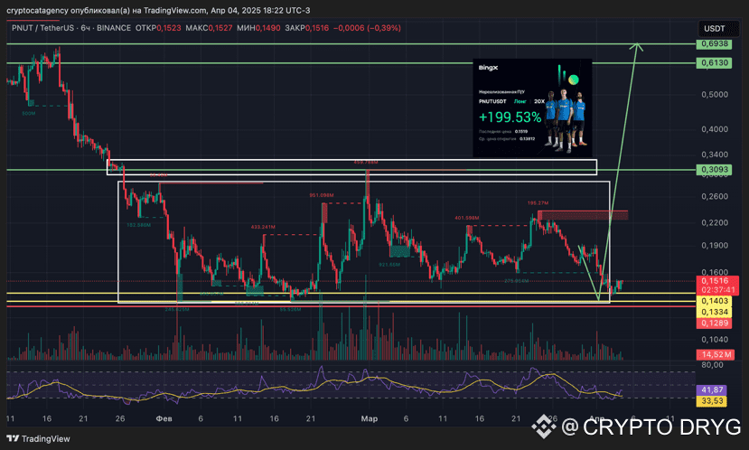
Task: Click the +199.53% profit figure
Action: tap(510, 117)
